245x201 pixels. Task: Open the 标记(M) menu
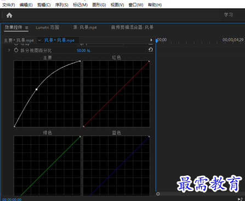(80, 5)
